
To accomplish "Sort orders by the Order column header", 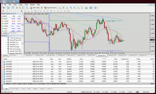I will click(x=5, y=59).
